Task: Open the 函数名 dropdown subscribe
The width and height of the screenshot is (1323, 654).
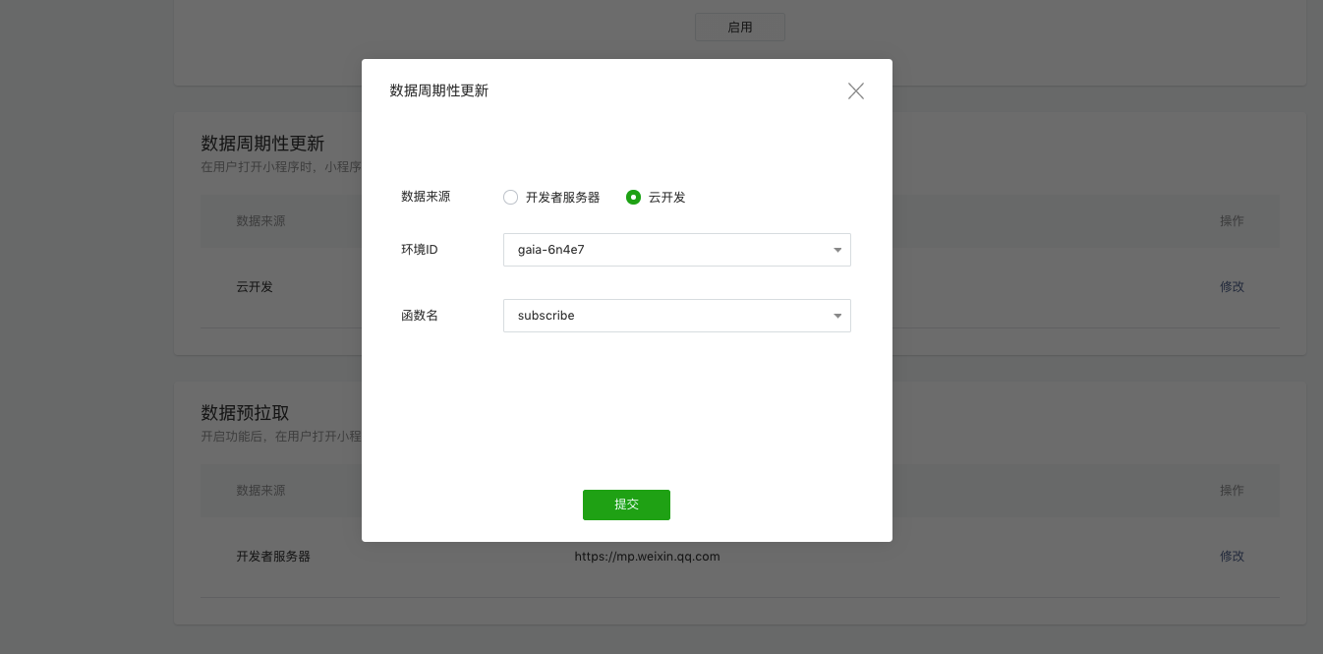Action: (x=677, y=316)
